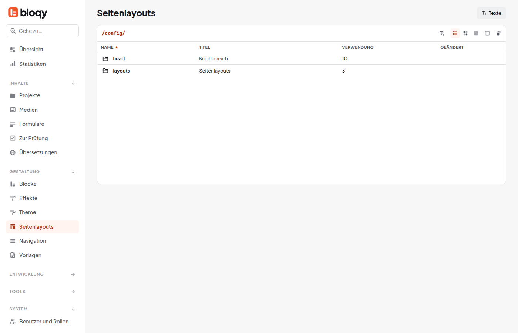Expand the TOOLS section
Image resolution: width=518 pixels, height=333 pixels.
tap(73, 292)
